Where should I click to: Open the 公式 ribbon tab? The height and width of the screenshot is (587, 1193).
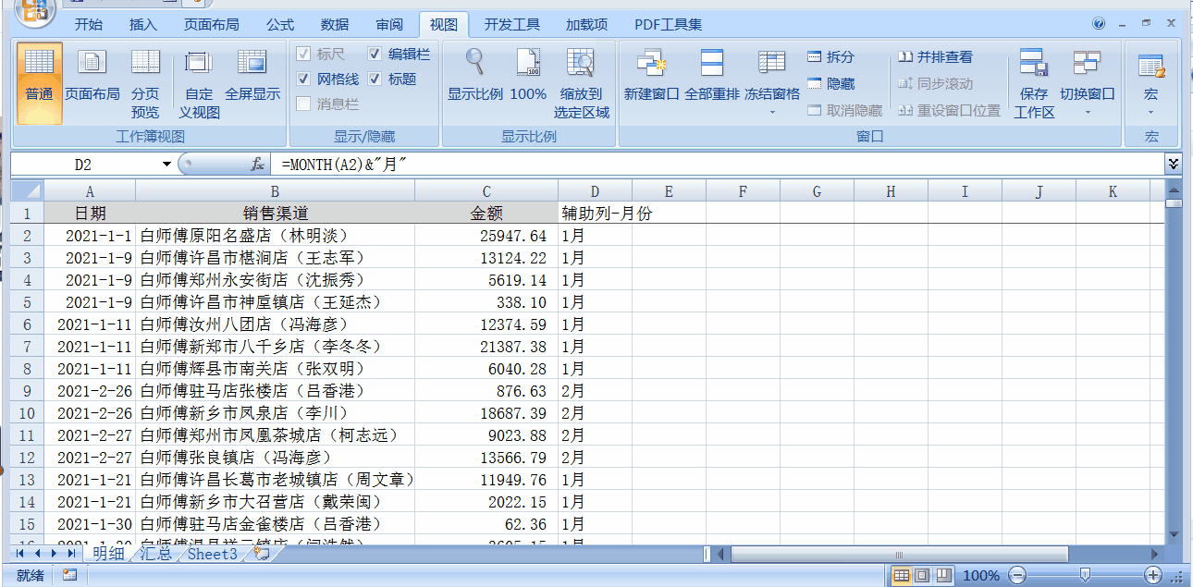point(279,25)
